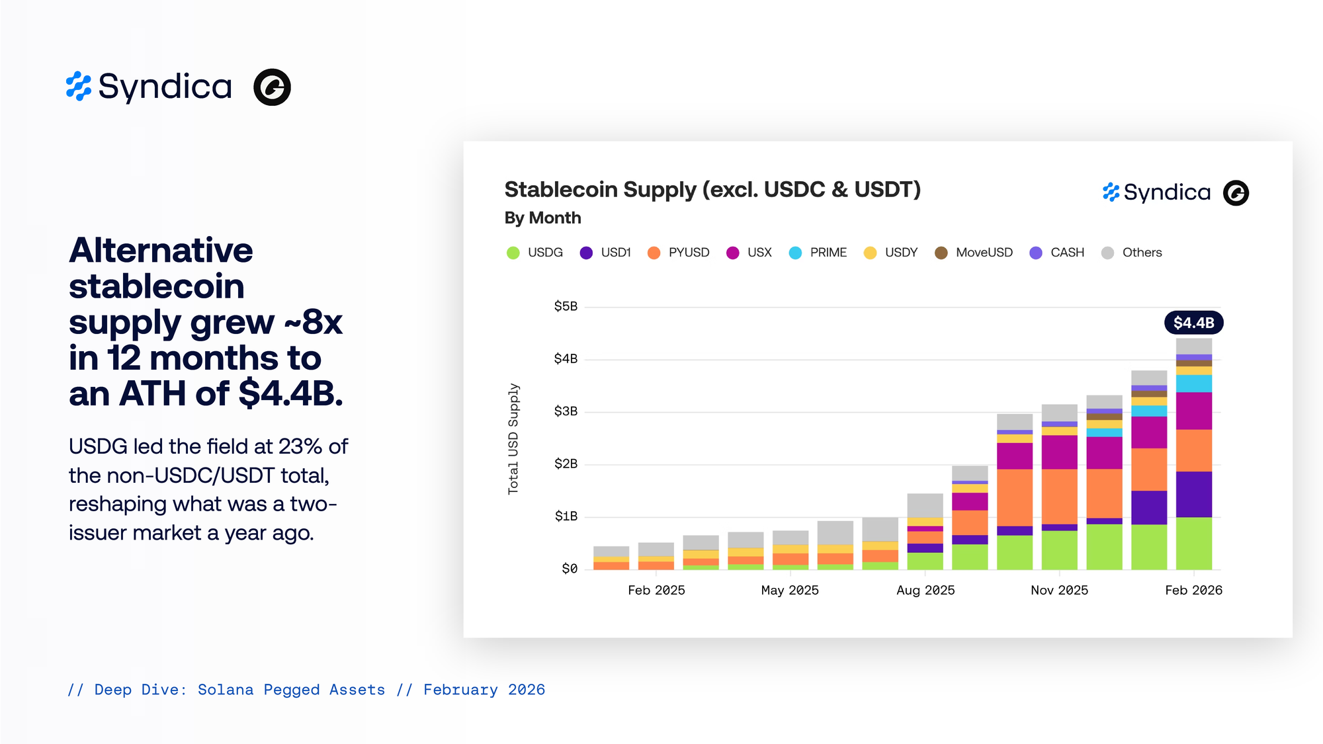Viewport: 1323px width, 744px height.
Task: Click the Deep Dive footer text
Action: 306,690
